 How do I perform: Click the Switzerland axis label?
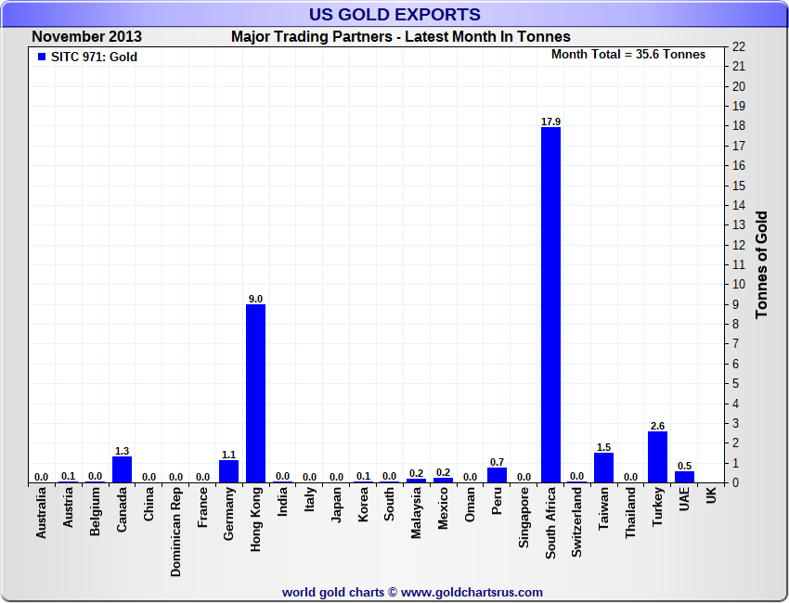coord(577,522)
